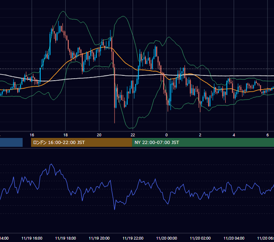274x242 pixels.
Task: Click the 11/19 22:00 label on the lower axis
Action: [x=133, y=238]
